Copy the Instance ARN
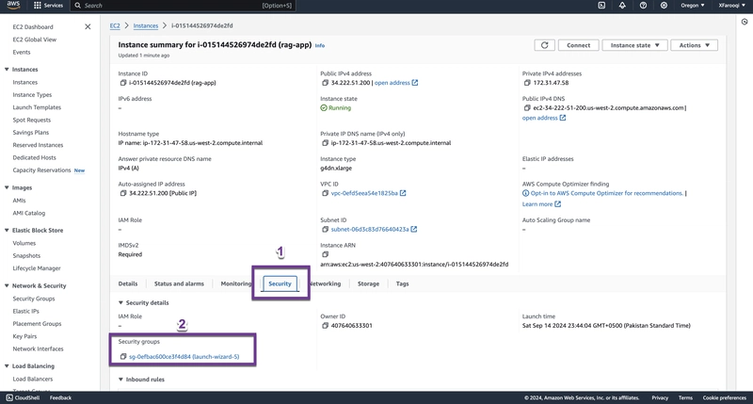The image size is (753, 404). click(325, 254)
